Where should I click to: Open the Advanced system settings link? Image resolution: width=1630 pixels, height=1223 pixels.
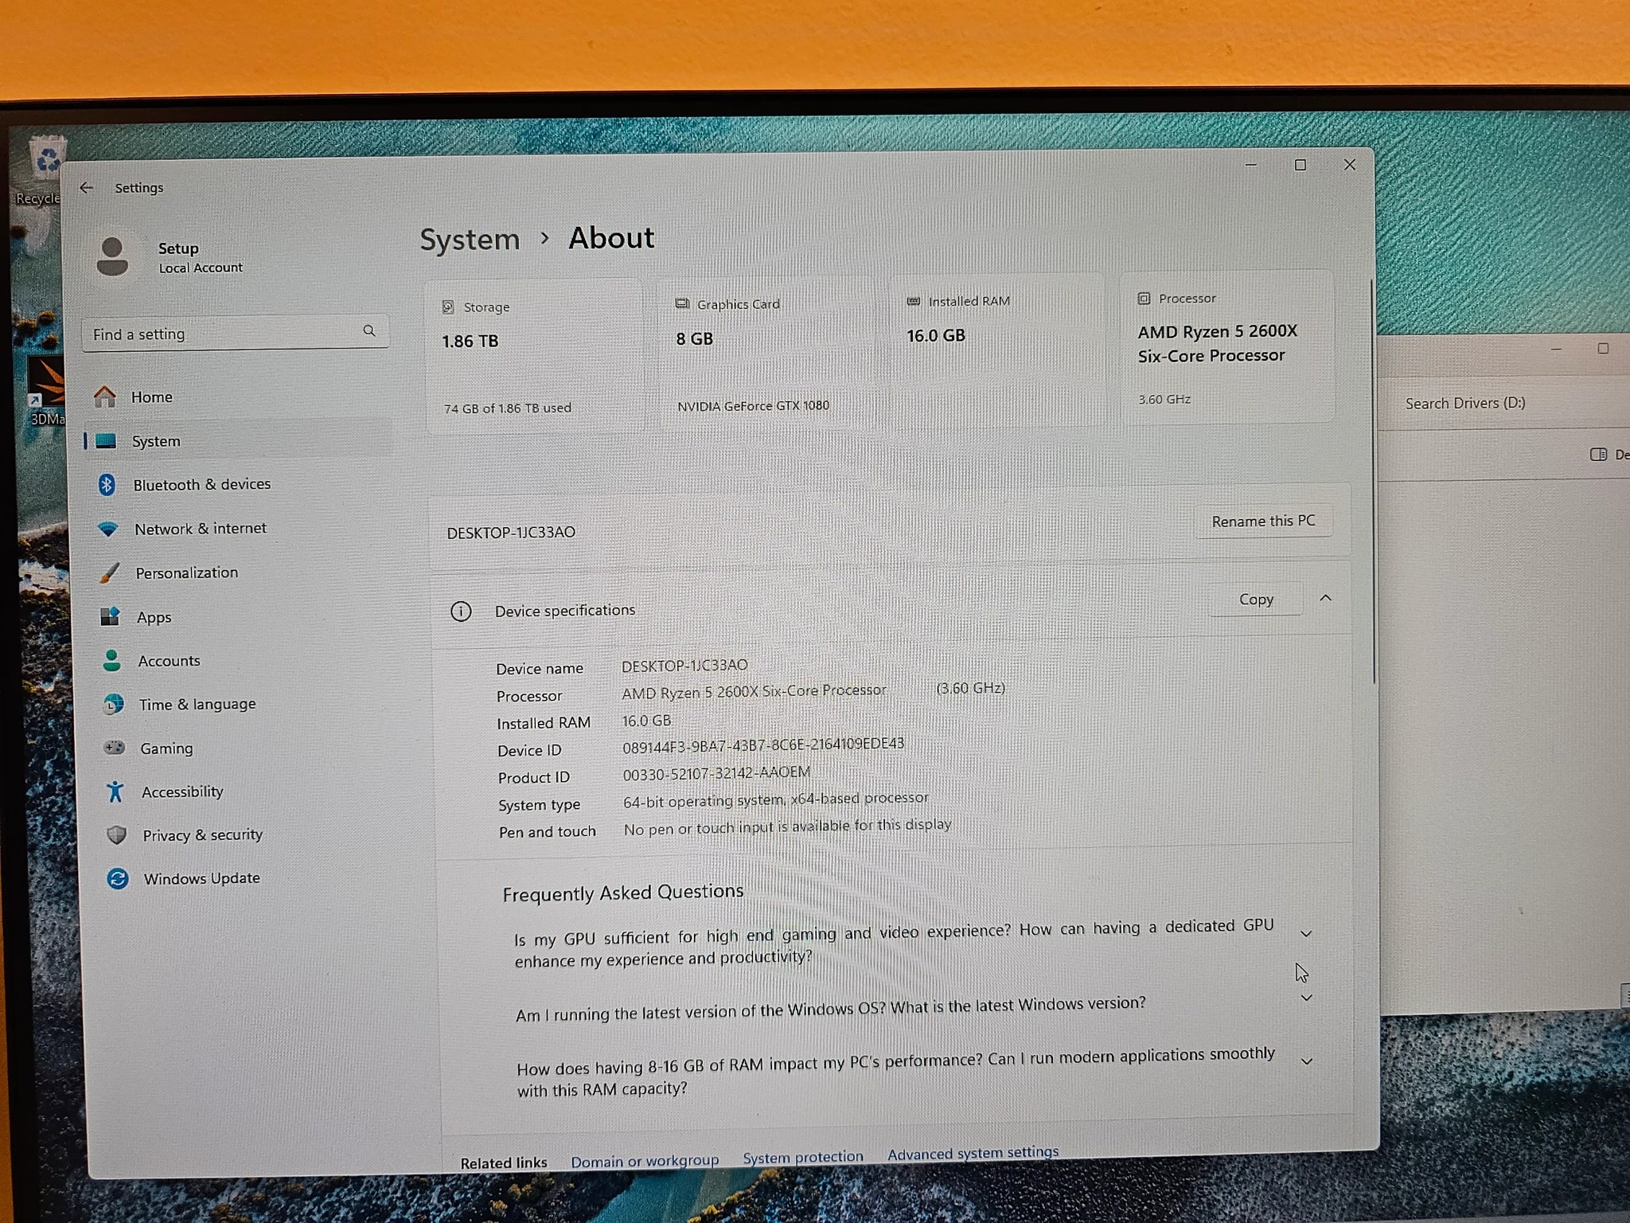coord(973,1152)
